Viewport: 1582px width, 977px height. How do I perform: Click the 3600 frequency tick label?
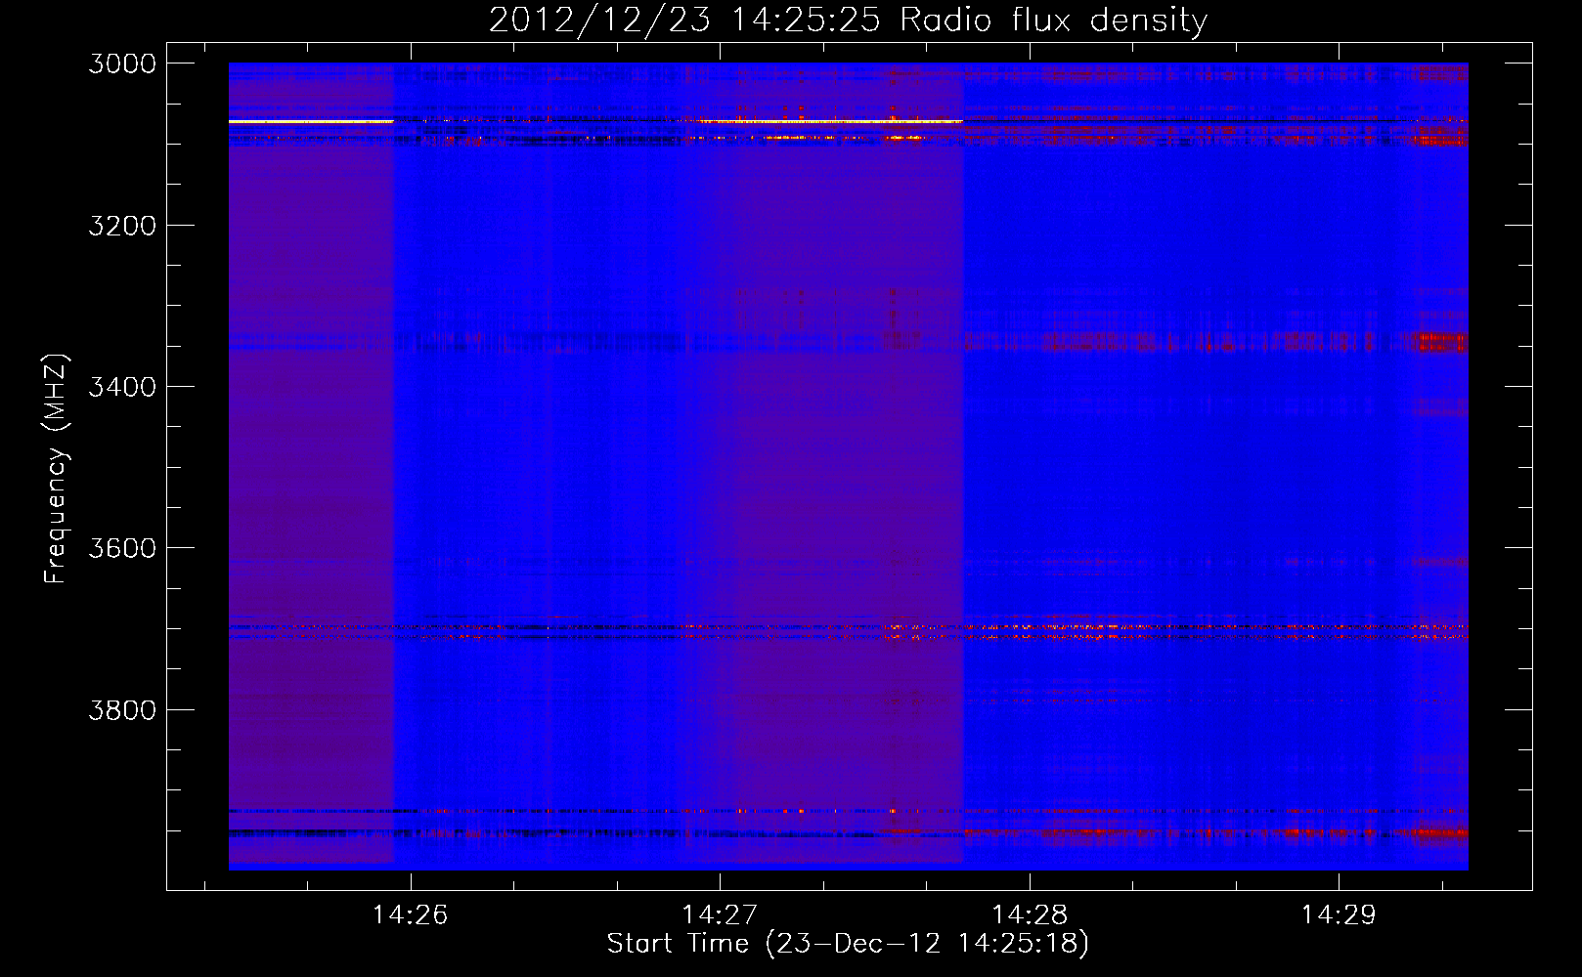click(122, 548)
